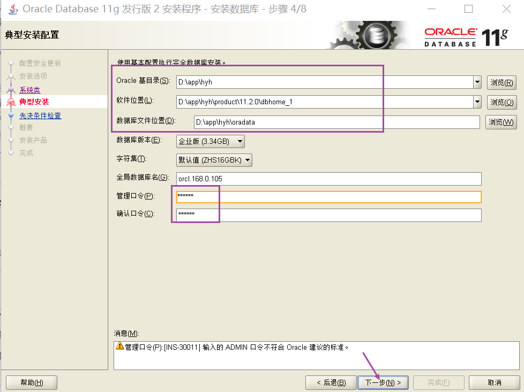Viewport: 524px width, 392px height.
Task: Expand the 数据库版本 企业版 dropdown
Action: tap(210, 142)
